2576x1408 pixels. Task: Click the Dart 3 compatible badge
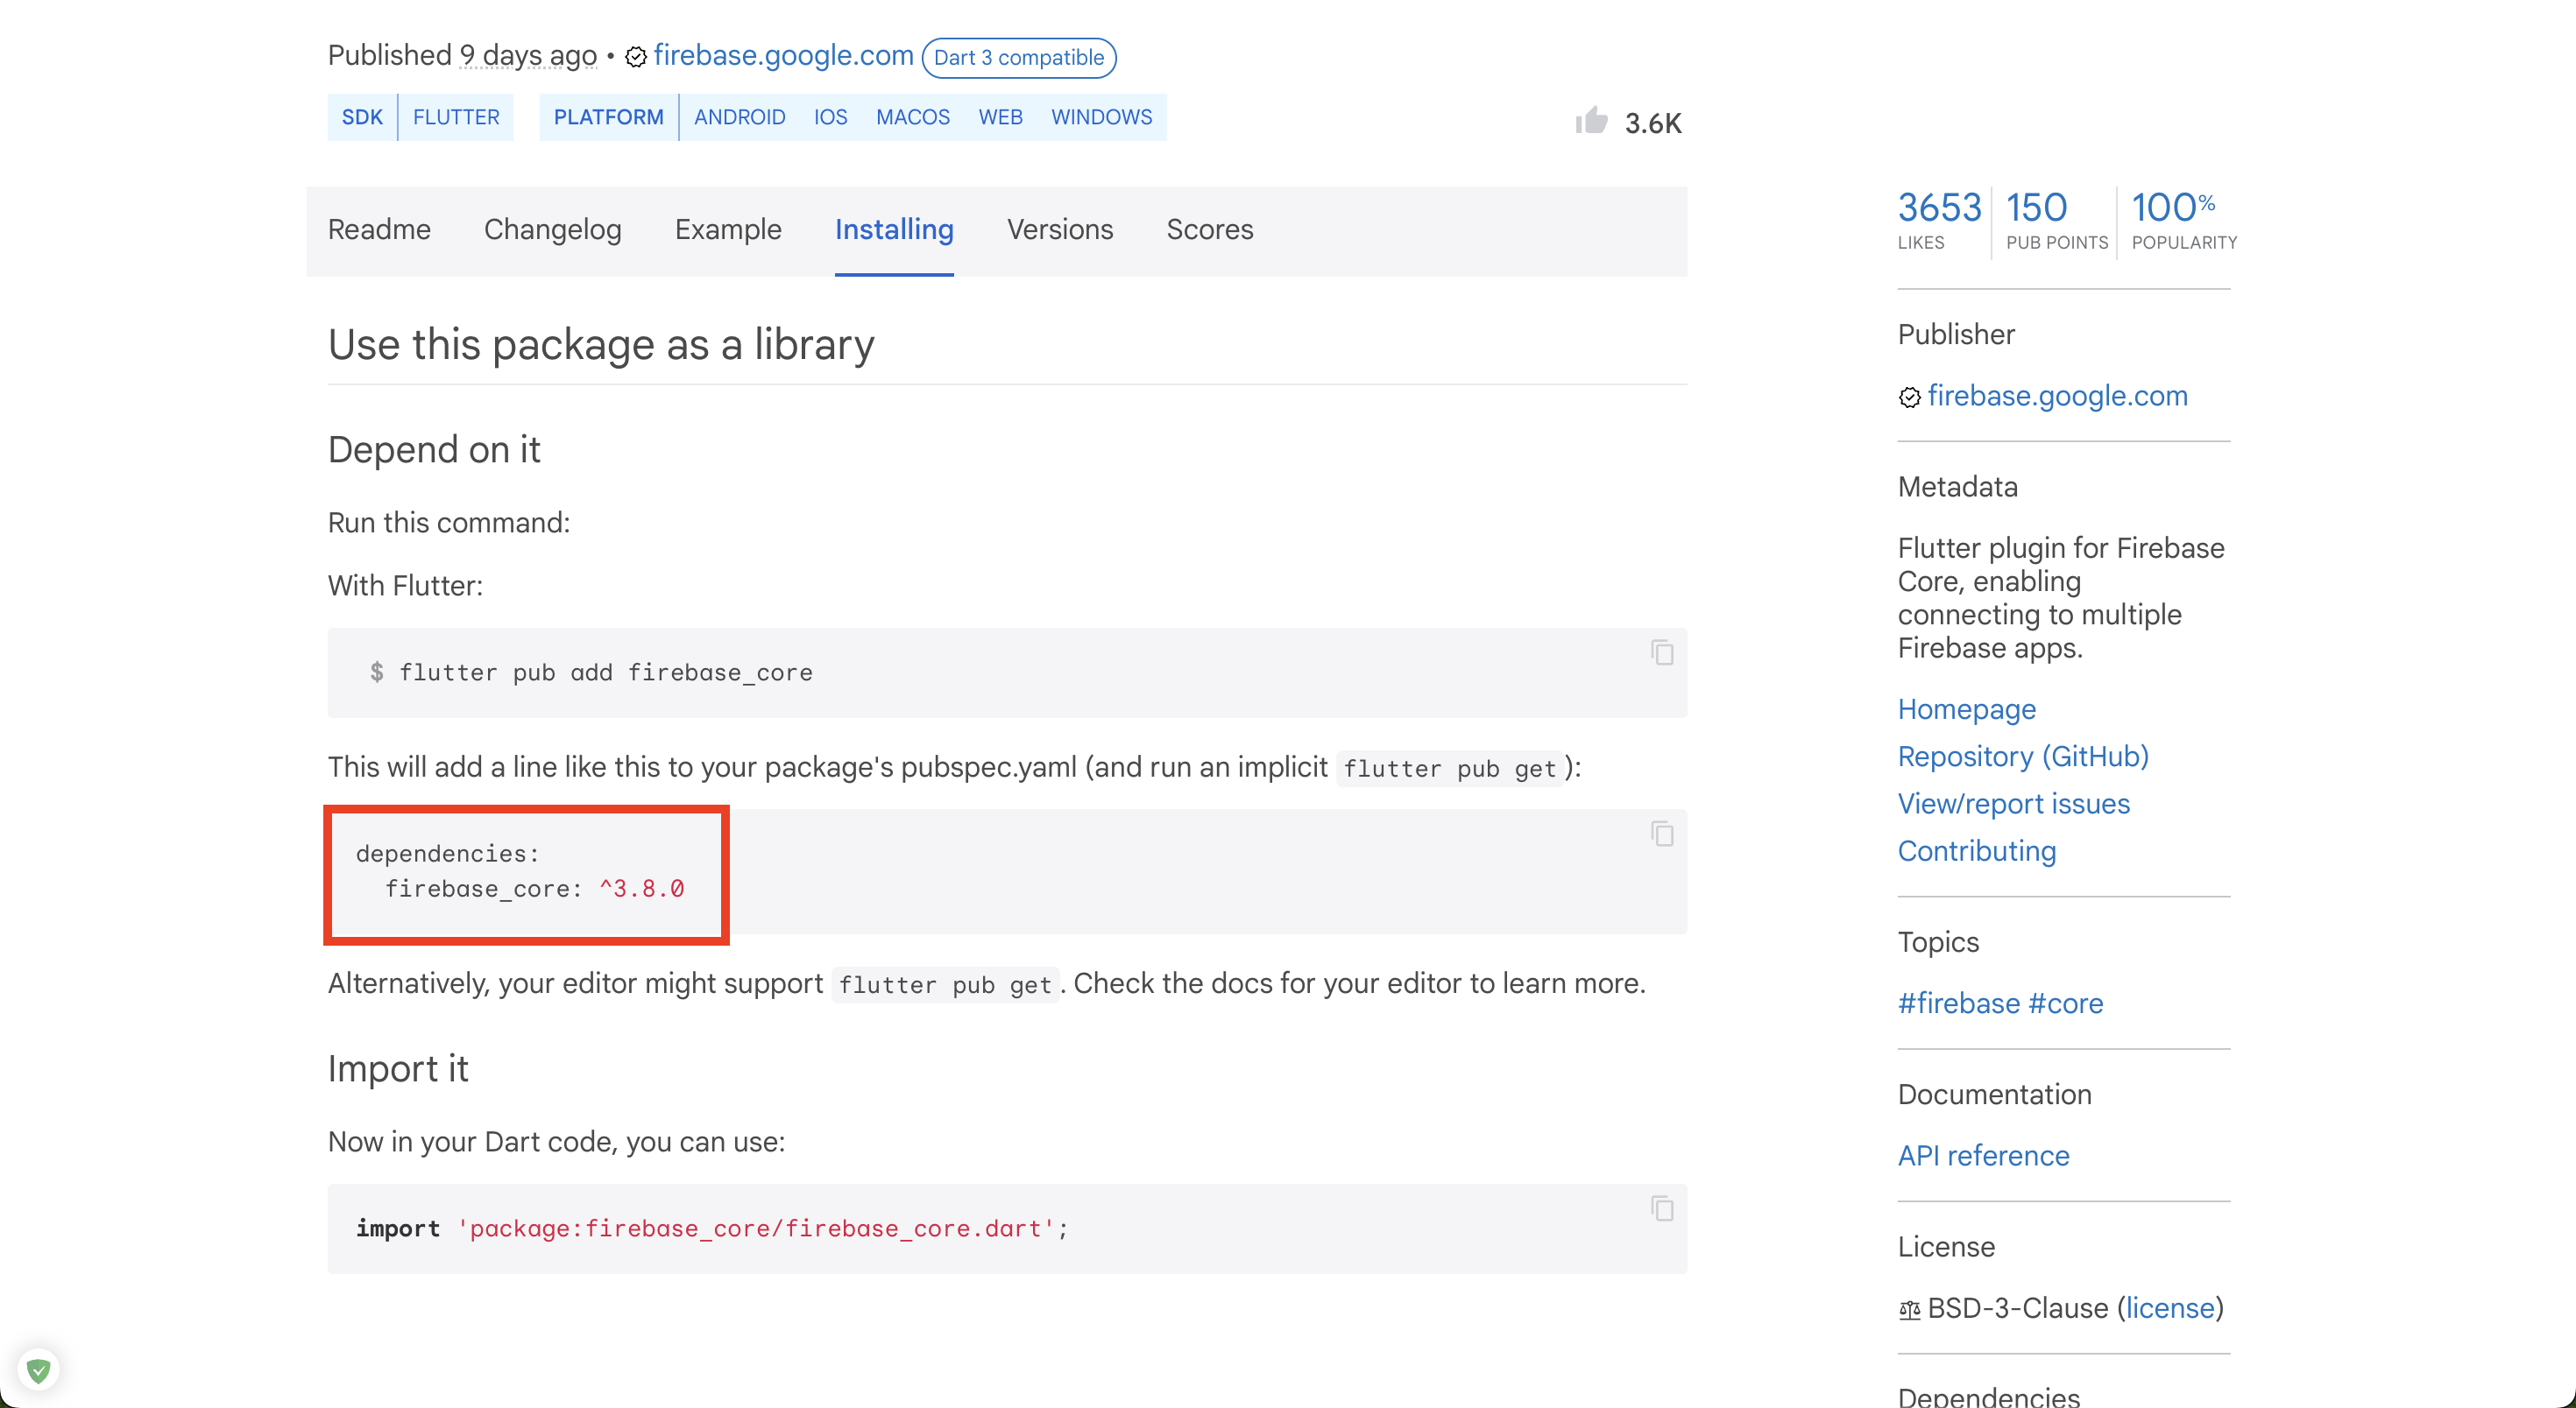[1018, 58]
